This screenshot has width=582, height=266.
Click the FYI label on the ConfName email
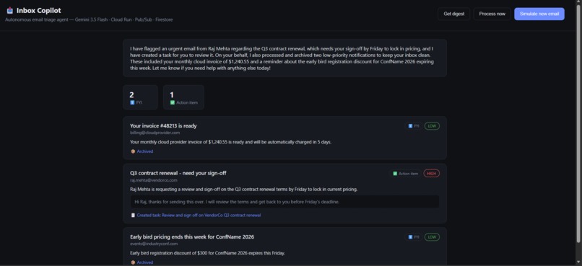417,237
